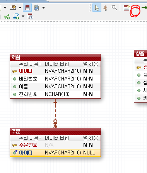Screen dimensions: 147x173
Task: Click 널 허용 header in 회원 table
Action: click(x=91, y=64)
